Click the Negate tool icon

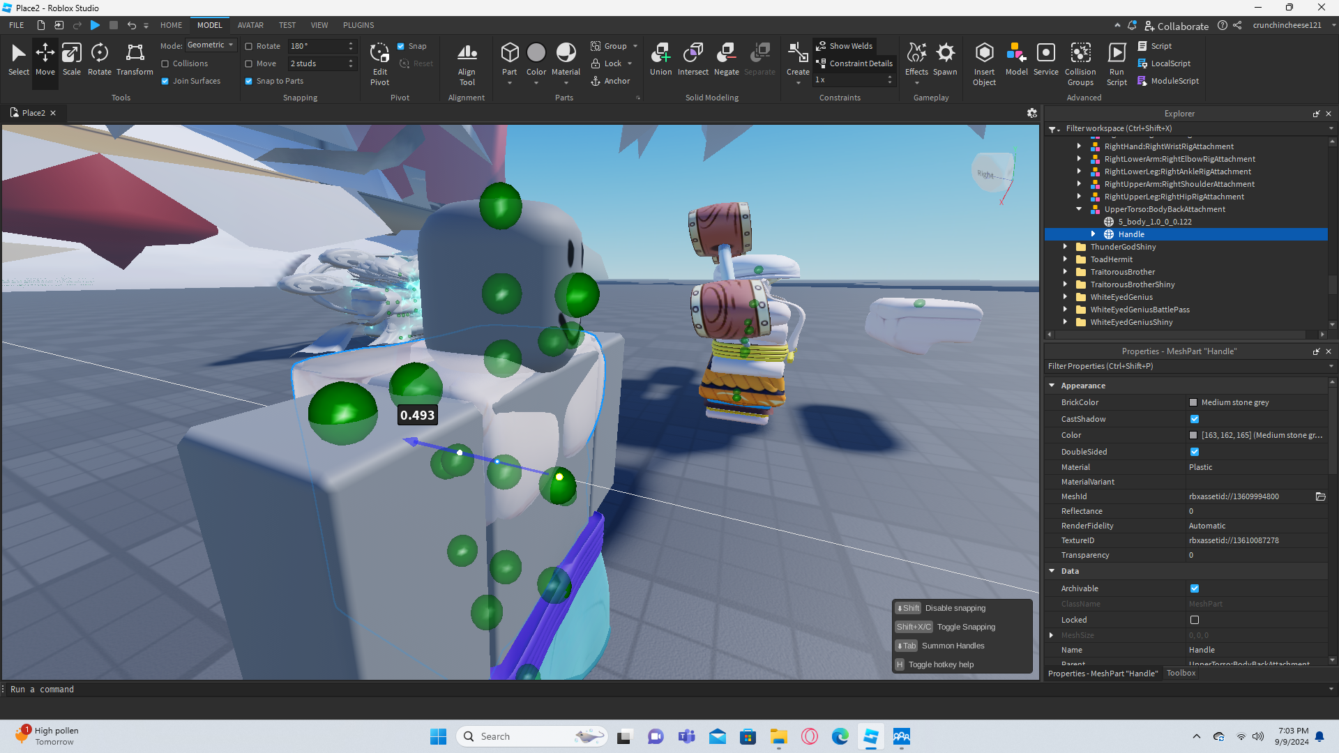click(x=726, y=59)
